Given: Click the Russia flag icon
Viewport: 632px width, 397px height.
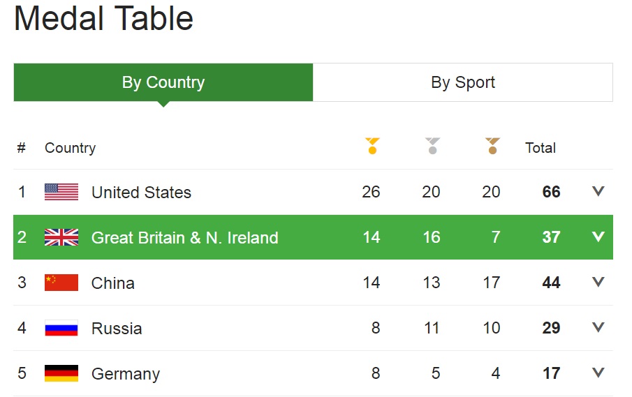Looking at the screenshot, I should [x=61, y=328].
